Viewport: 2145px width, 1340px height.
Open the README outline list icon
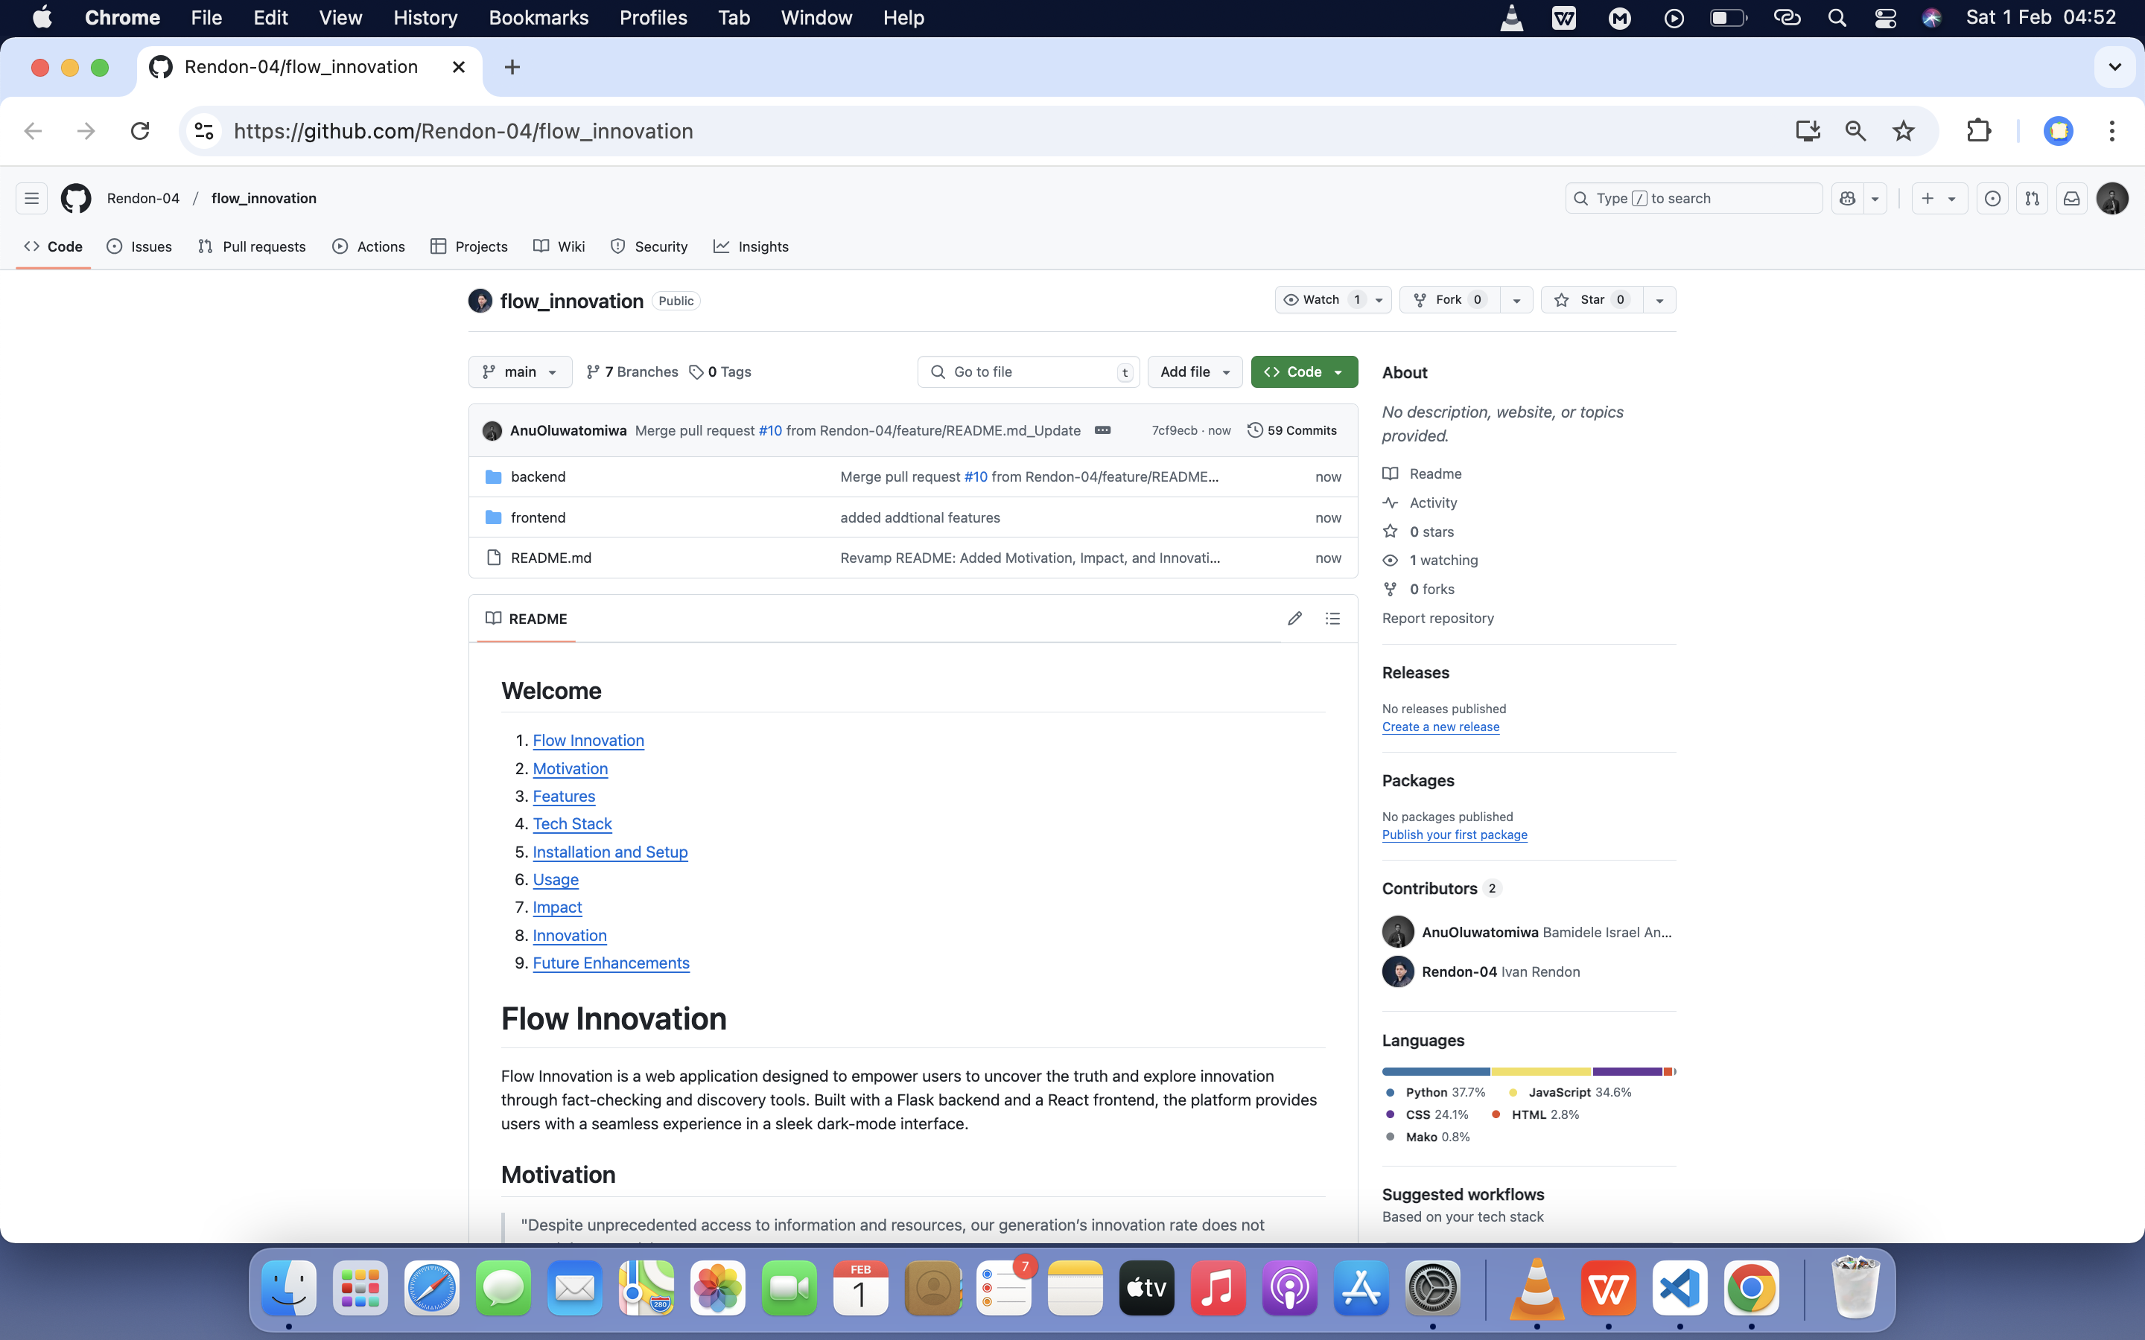coord(1332,619)
